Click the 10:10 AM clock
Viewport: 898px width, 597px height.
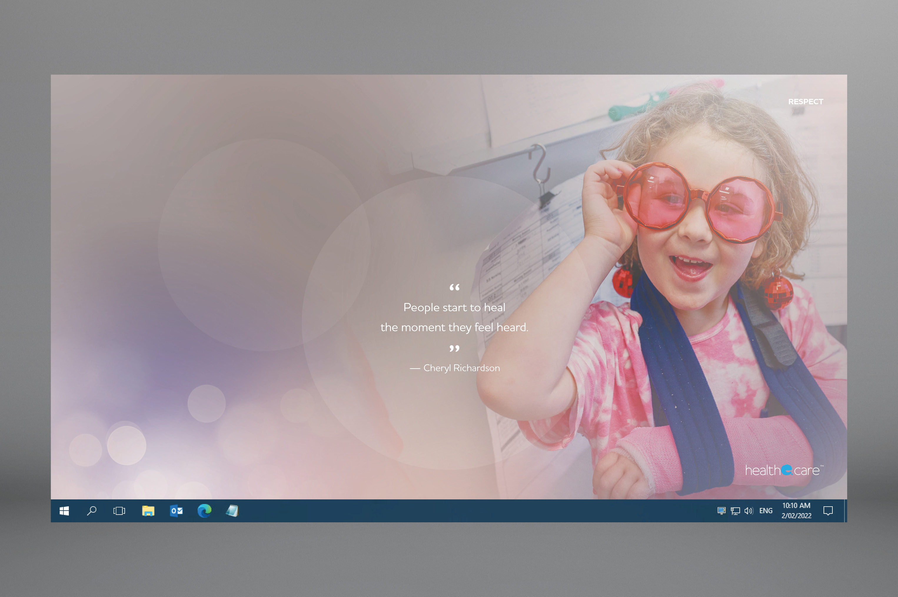796,506
